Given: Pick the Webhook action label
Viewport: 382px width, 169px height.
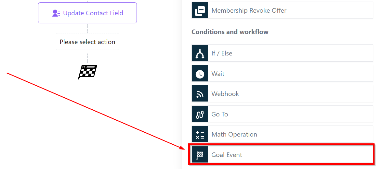Looking at the screenshot, I should click(225, 94).
